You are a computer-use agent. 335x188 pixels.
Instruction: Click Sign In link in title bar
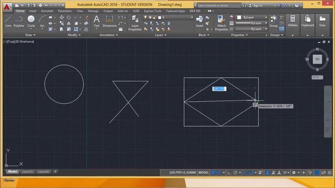point(258,6)
